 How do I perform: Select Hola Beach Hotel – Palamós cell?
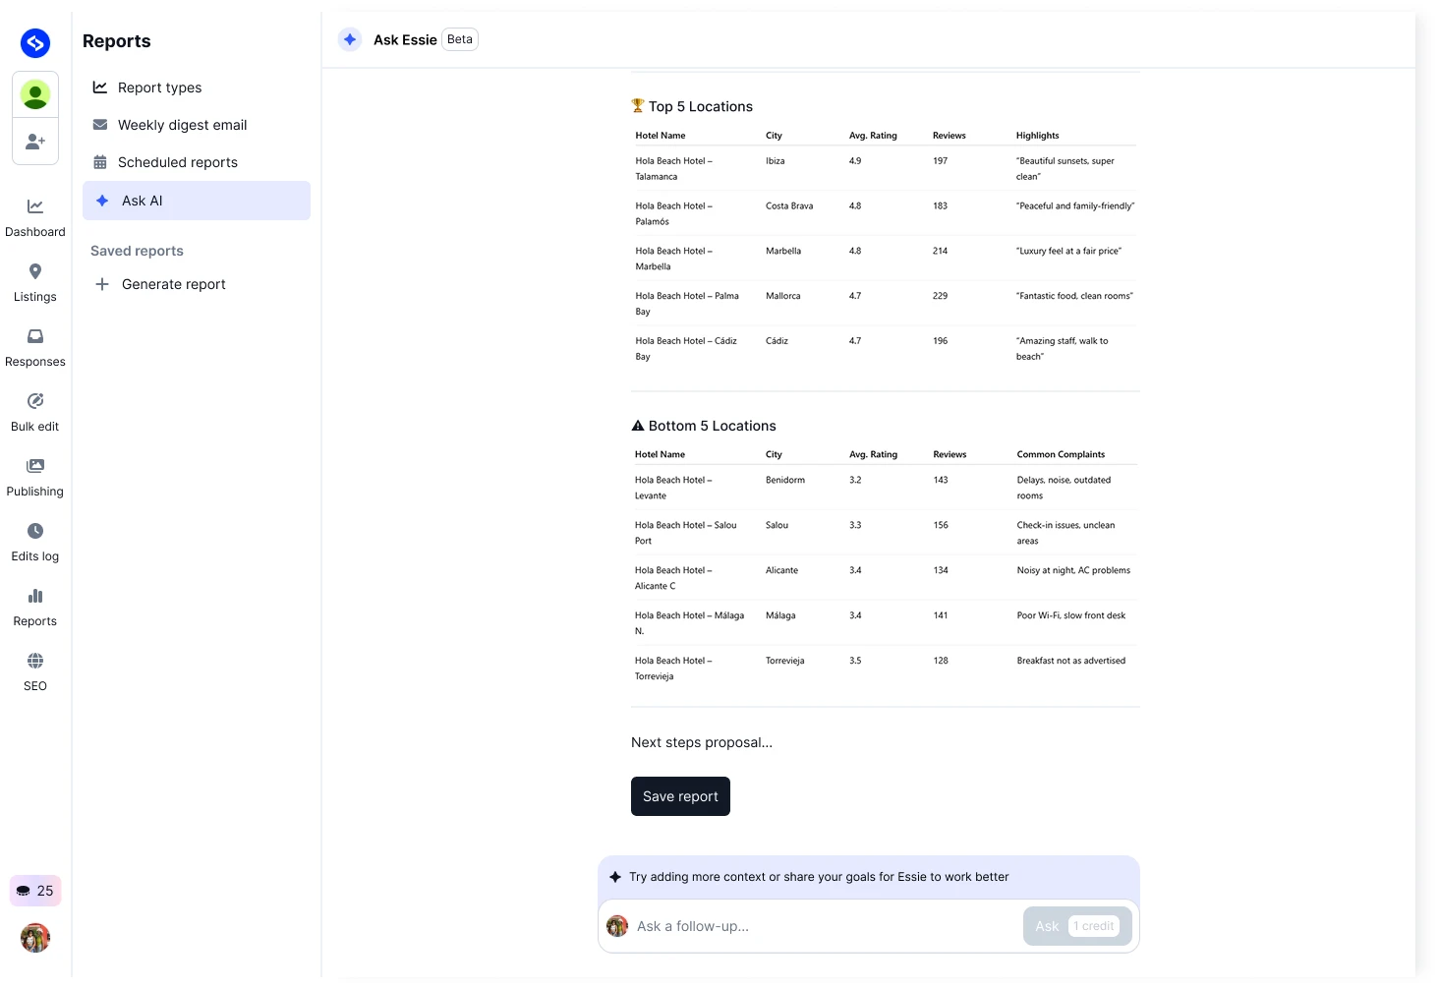674,213
